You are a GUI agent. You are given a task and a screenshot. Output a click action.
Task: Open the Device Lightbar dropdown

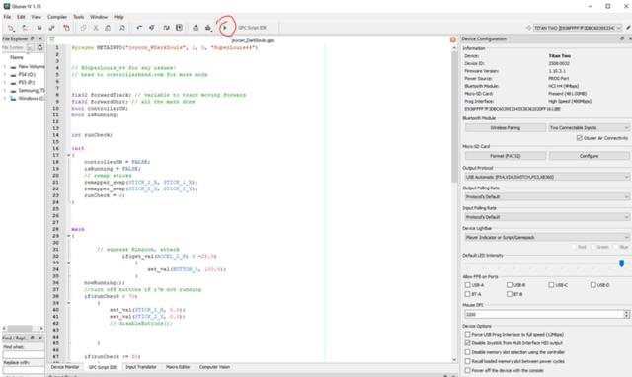click(x=547, y=237)
